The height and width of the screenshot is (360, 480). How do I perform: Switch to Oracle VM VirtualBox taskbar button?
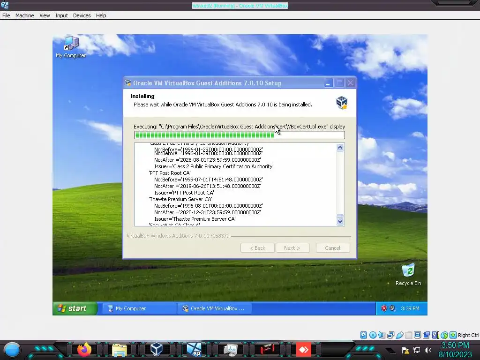pyautogui.click(x=215, y=308)
